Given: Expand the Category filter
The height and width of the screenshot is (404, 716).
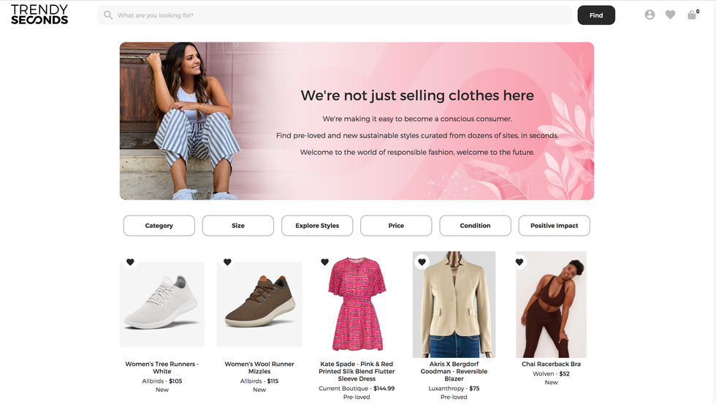Looking at the screenshot, I should click(159, 226).
